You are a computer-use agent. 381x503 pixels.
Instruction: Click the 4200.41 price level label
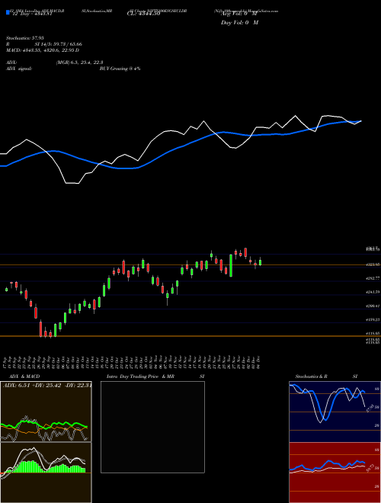pyautogui.click(x=373, y=306)
